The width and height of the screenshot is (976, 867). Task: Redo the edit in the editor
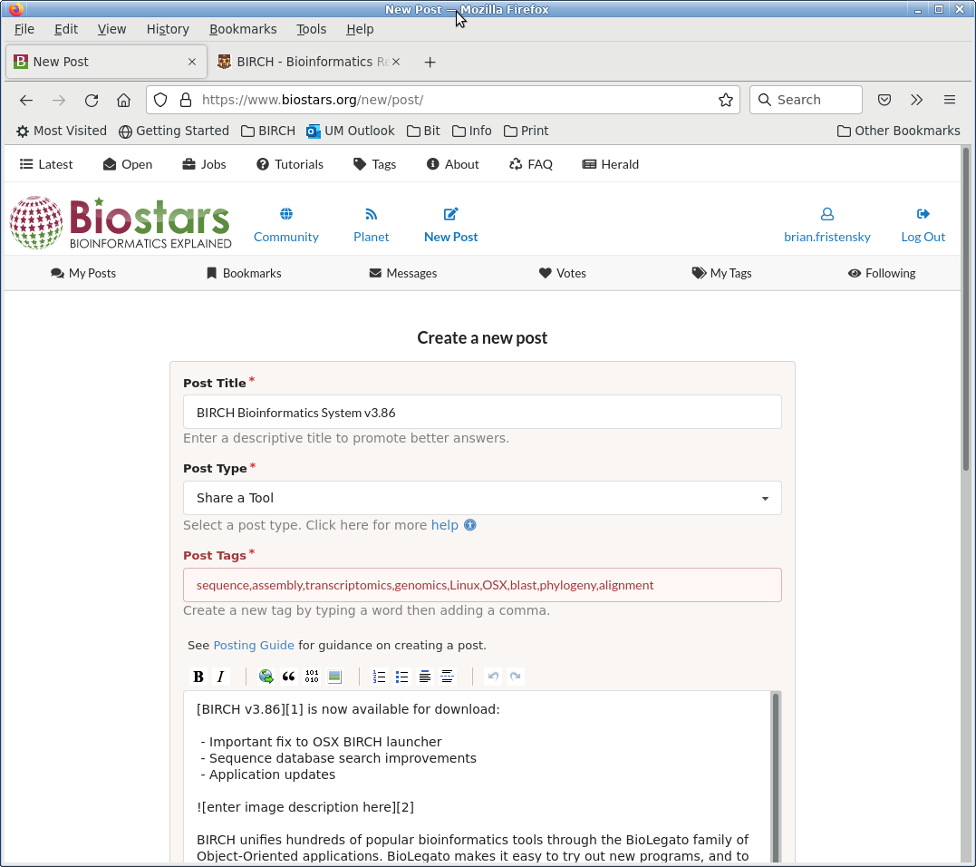[516, 677]
